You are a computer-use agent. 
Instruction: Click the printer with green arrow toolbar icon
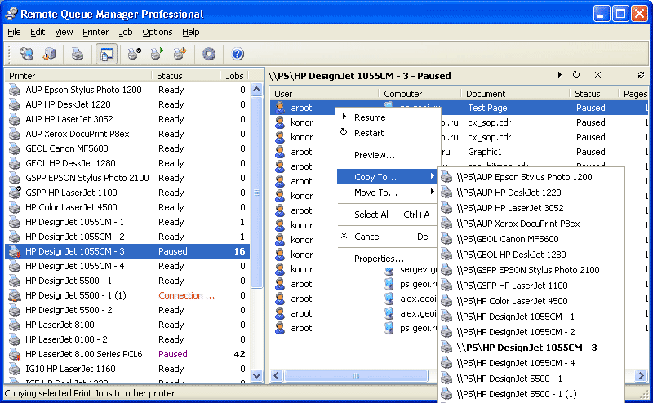[157, 55]
